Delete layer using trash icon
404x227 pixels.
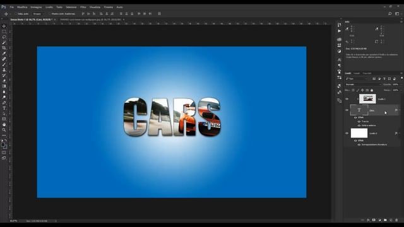(396, 220)
